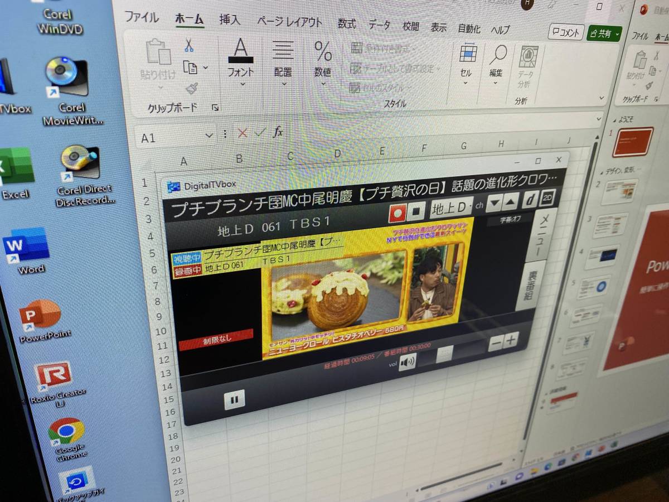The image size is (669, 502).
Task: Open Excel 表示 ribbon tab
Action: [x=439, y=27]
